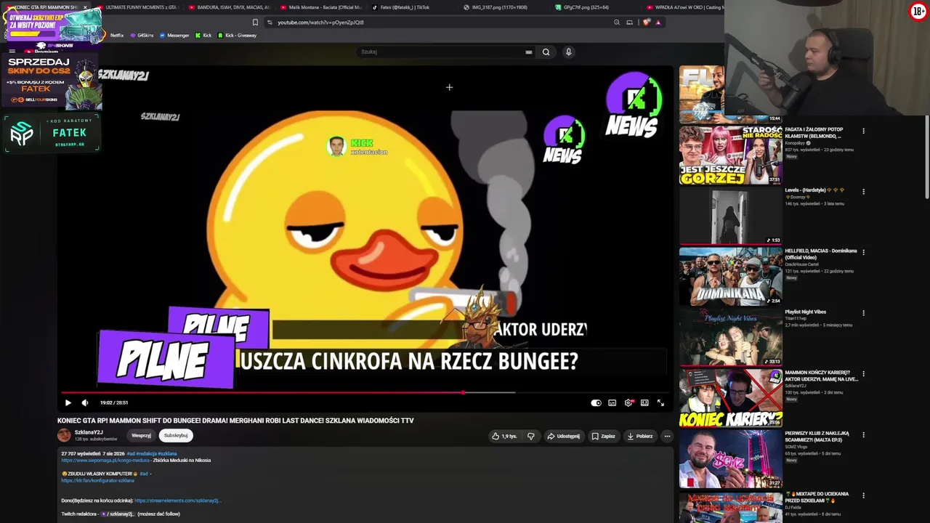The height and width of the screenshot is (523, 930).
Task: Switch to BANDURA, ISIAH, DIVIX tab
Action: (229, 7)
